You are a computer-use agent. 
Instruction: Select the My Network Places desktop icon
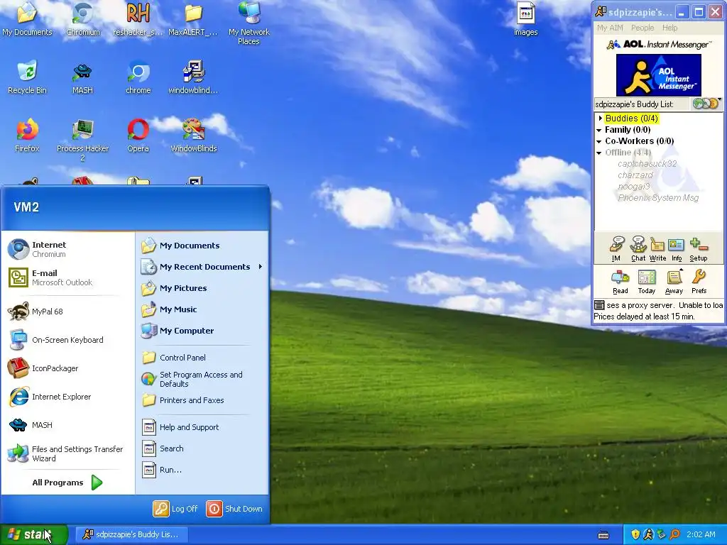(249, 23)
